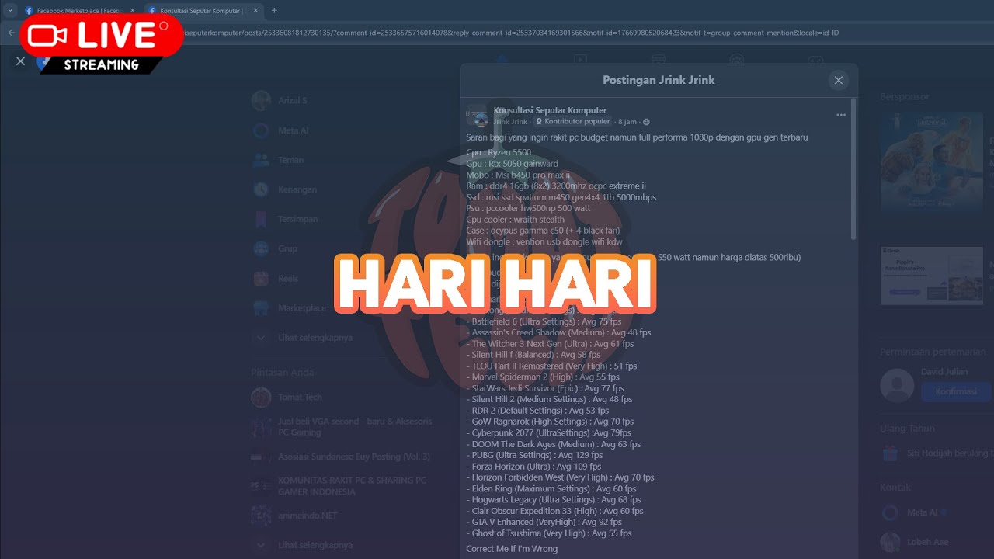Click browser back arrow
This screenshot has height=559, width=994.
[11, 33]
